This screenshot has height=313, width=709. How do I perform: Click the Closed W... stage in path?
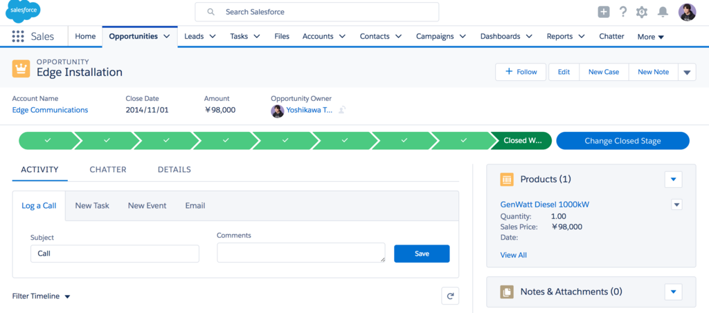(522, 141)
